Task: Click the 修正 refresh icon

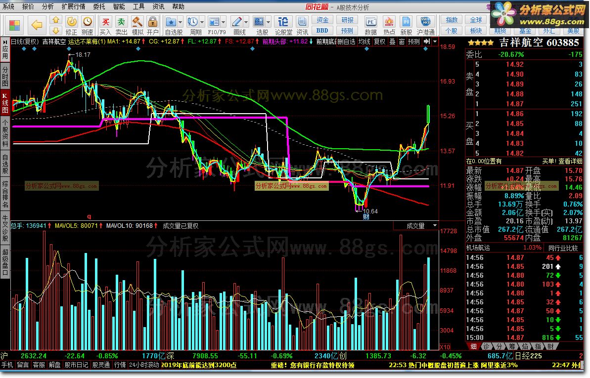Action: point(72,22)
